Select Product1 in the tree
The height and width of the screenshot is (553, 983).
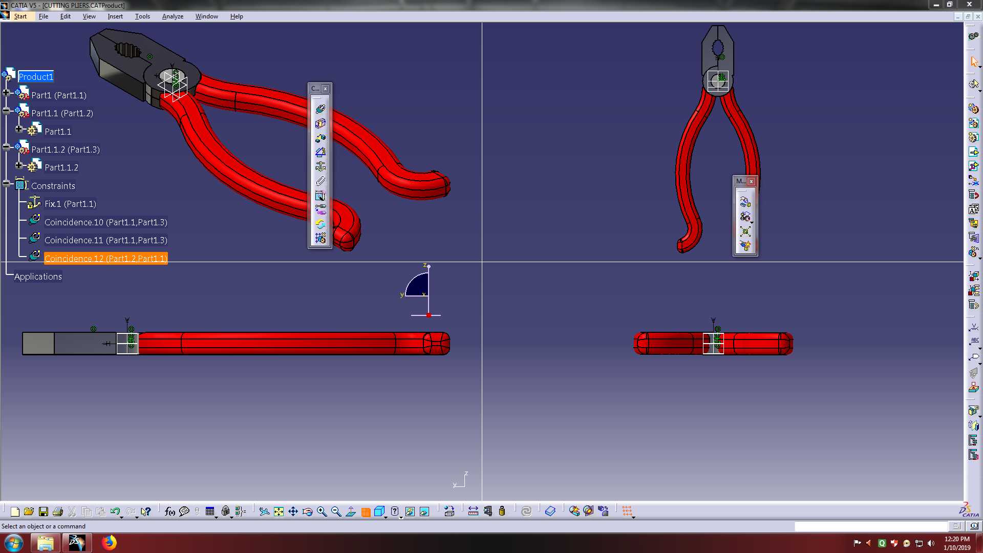coord(36,77)
